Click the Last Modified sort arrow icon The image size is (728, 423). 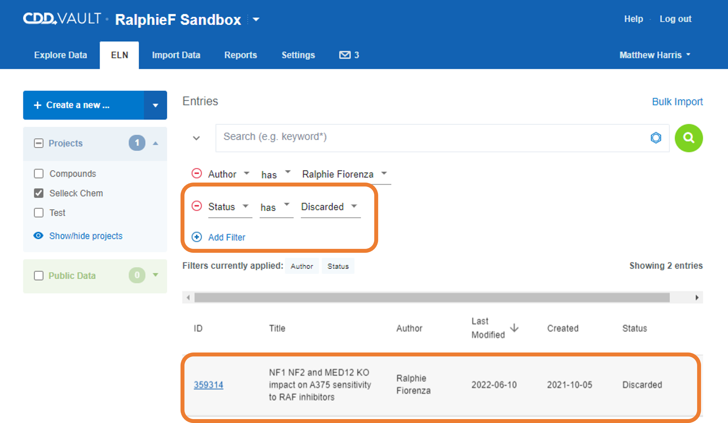click(x=515, y=328)
